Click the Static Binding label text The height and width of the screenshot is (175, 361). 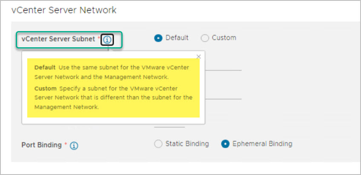click(187, 144)
